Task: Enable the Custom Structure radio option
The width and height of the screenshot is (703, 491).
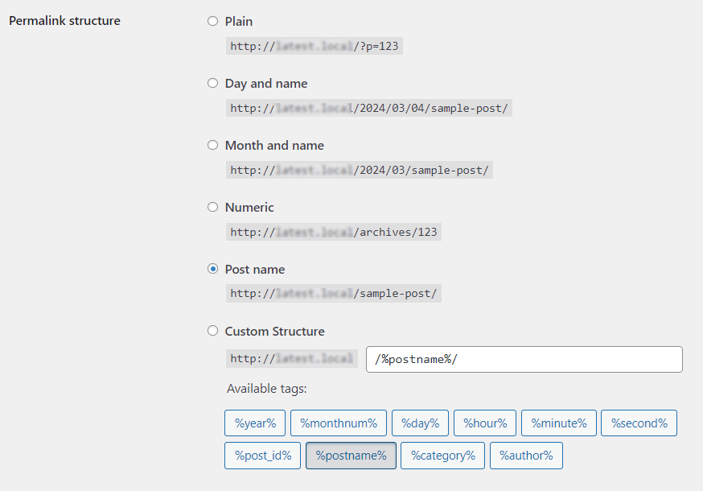Action: coord(212,331)
